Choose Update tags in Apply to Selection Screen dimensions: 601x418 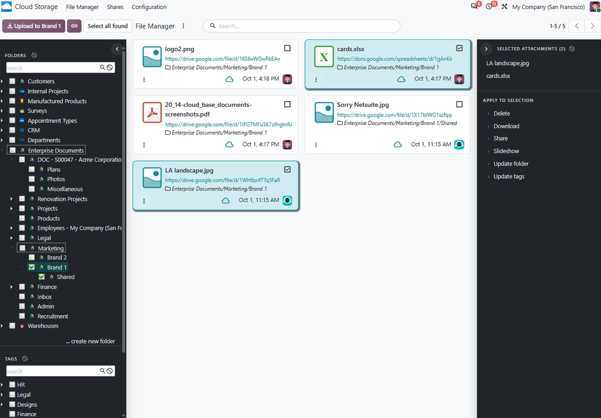[x=509, y=176]
